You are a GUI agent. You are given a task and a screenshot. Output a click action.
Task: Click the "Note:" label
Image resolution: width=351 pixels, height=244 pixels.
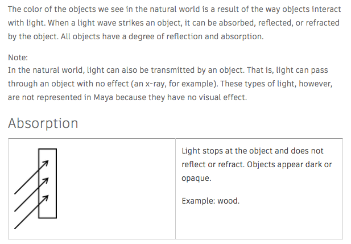(18, 57)
